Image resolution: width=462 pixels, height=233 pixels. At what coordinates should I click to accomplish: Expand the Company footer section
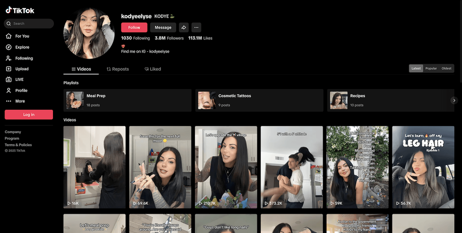click(13, 132)
